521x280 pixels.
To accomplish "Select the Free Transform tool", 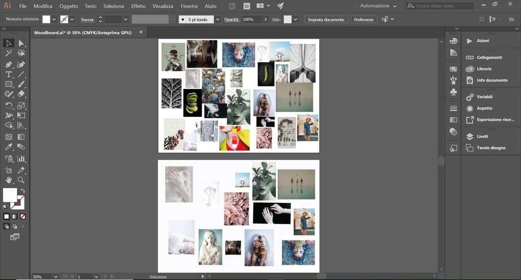I will (21, 115).
